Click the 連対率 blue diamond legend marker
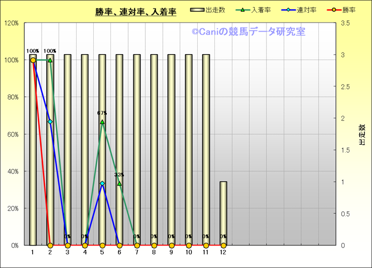The width and height of the screenshot is (372, 268). (x=285, y=10)
